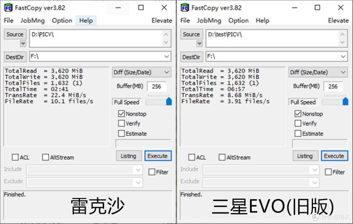Open JobMng menu in right FastCopy window
The width and height of the screenshot is (353, 224).
(209, 21)
